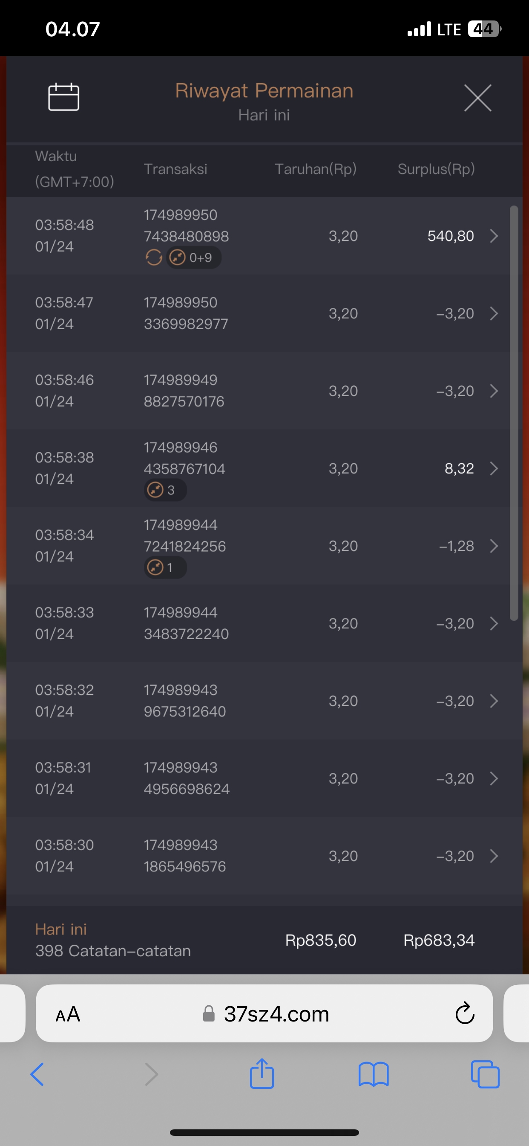Open the Safari share sheet
The height and width of the screenshot is (1146, 529).
pyautogui.click(x=262, y=1074)
